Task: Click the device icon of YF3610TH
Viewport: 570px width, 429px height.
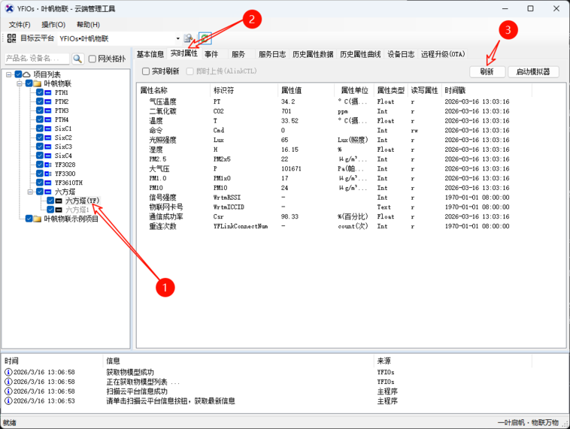Action: click(47, 183)
